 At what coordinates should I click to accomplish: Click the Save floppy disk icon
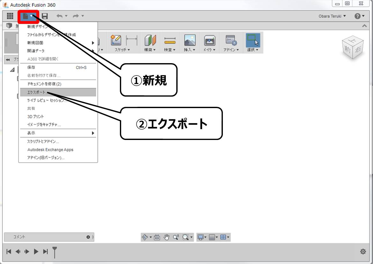45,16
